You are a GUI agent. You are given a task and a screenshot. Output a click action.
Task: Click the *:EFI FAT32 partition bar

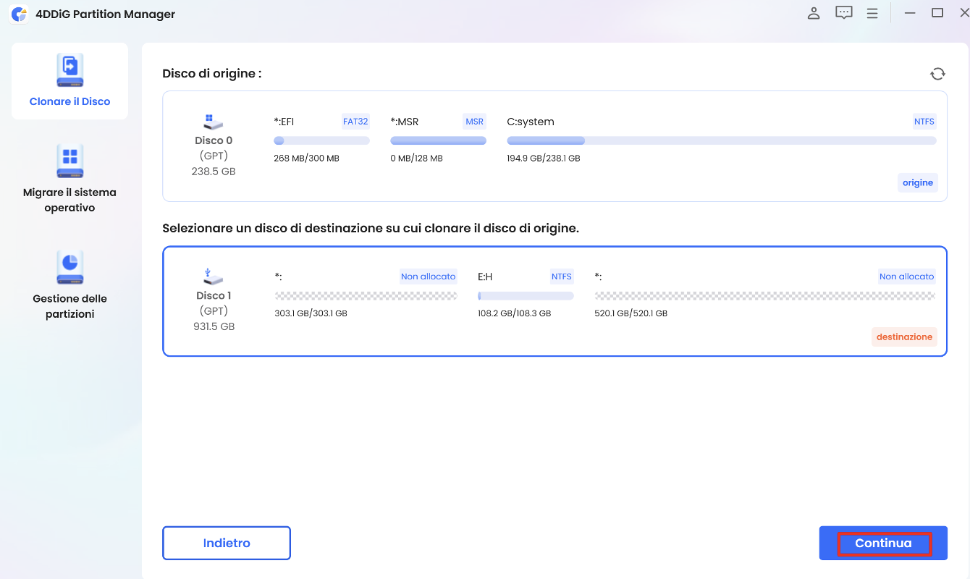click(321, 140)
